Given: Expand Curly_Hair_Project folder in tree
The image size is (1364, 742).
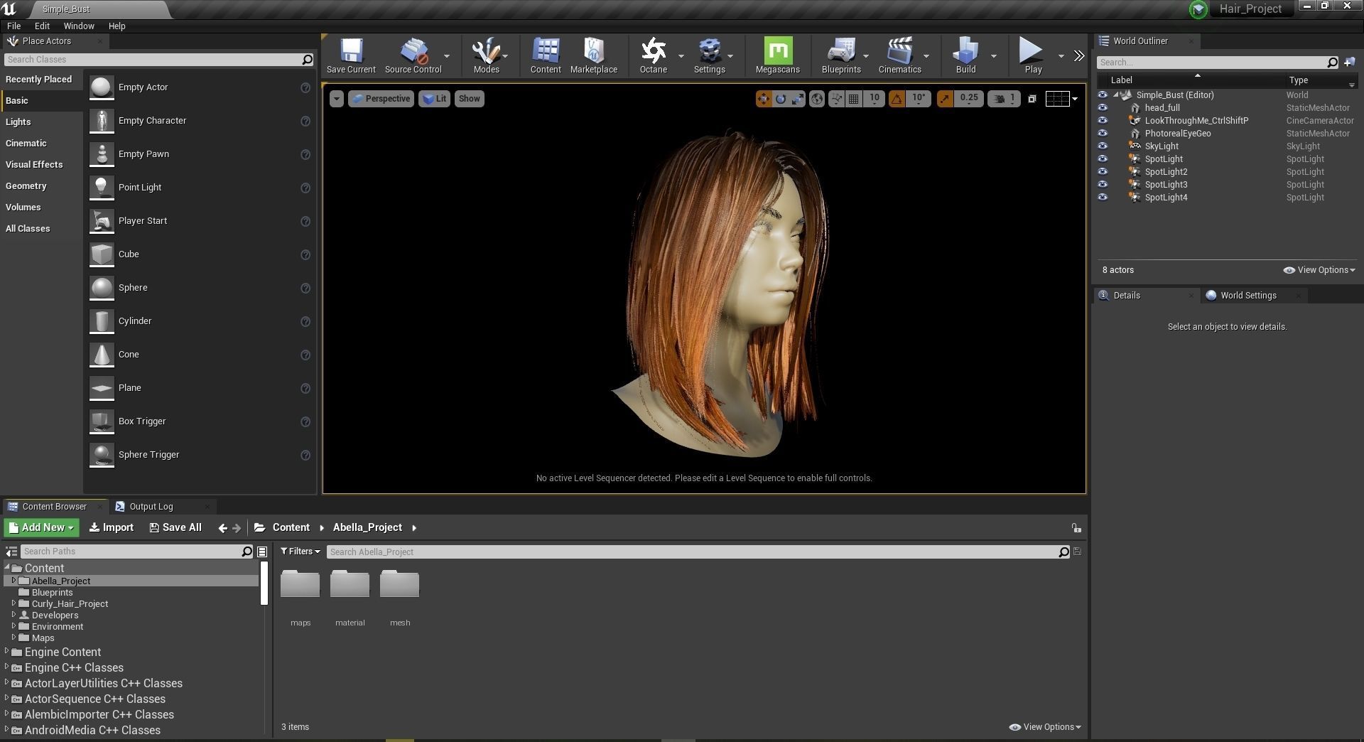Looking at the screenshot, I should click(x=13, y=603).
